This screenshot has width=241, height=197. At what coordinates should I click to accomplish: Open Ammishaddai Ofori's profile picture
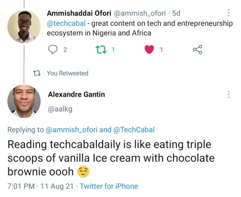coord(24,26)
